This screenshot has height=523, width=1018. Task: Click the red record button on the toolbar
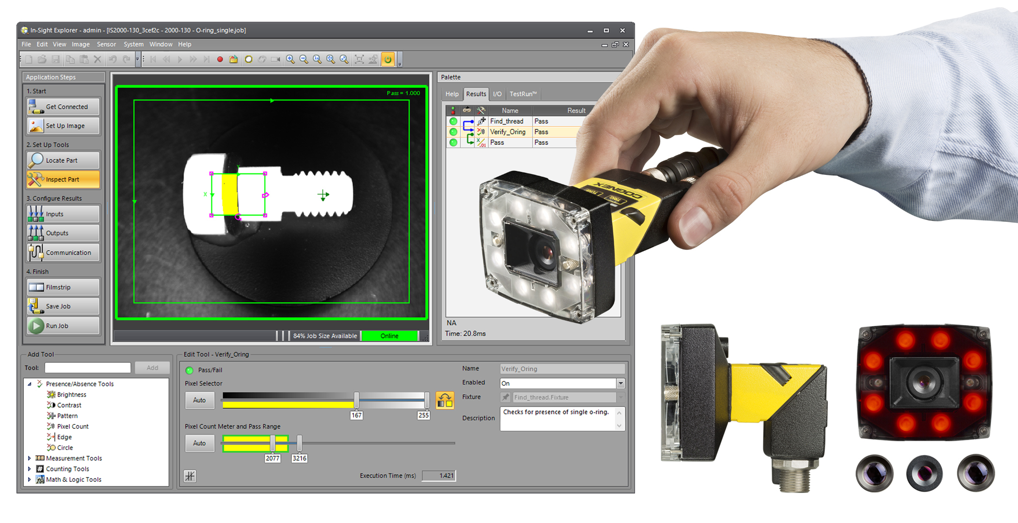point(221,59)
